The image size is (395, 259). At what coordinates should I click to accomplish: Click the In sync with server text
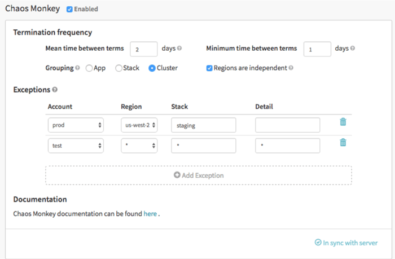tap(350, 243)
